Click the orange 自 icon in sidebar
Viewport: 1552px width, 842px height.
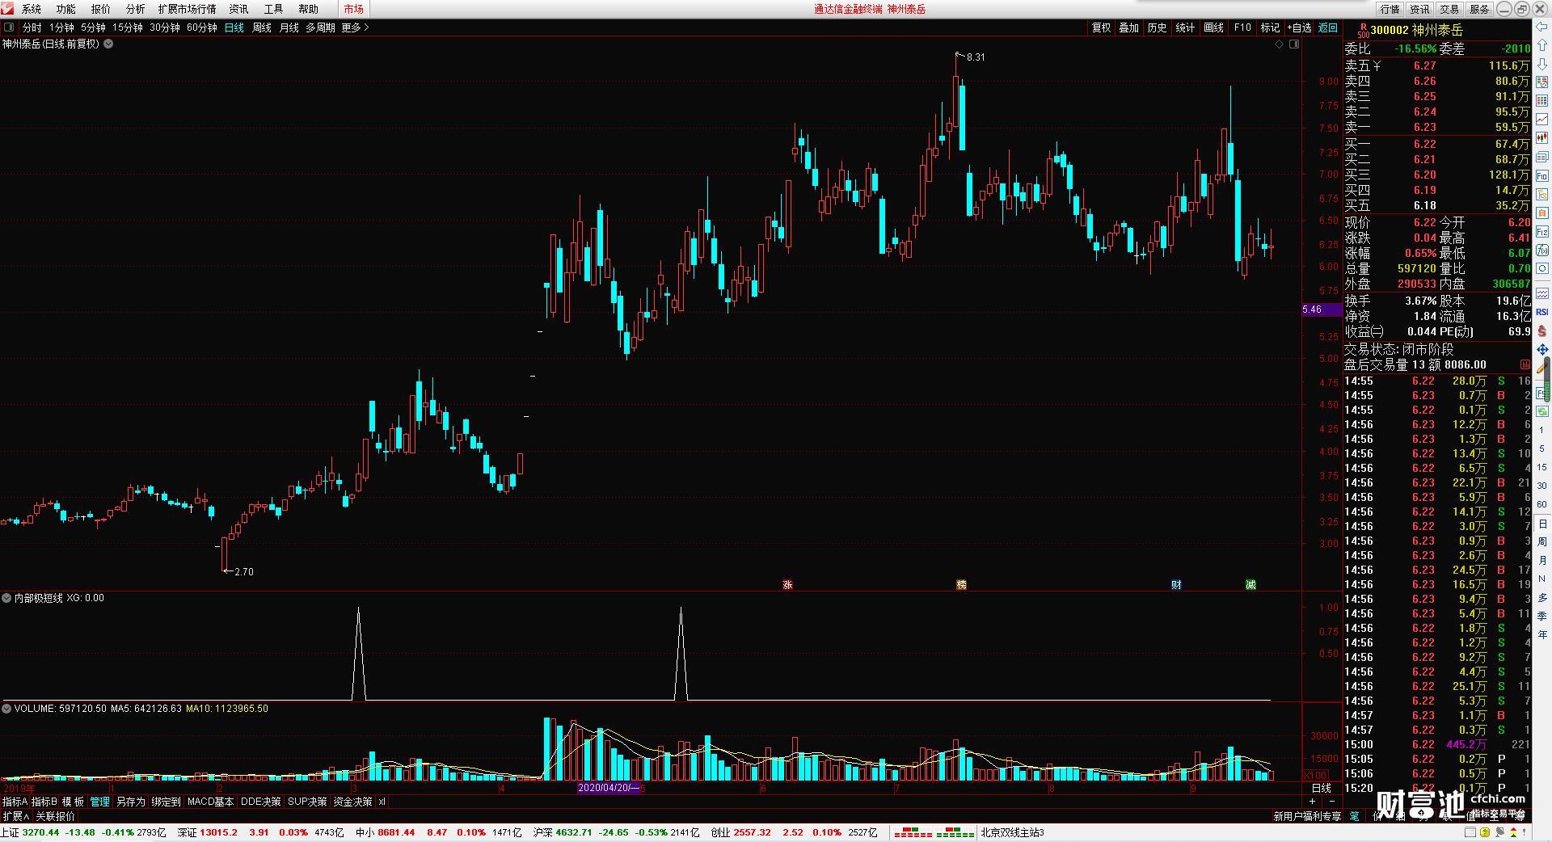pyautogui.click(x=1542, y=213)
